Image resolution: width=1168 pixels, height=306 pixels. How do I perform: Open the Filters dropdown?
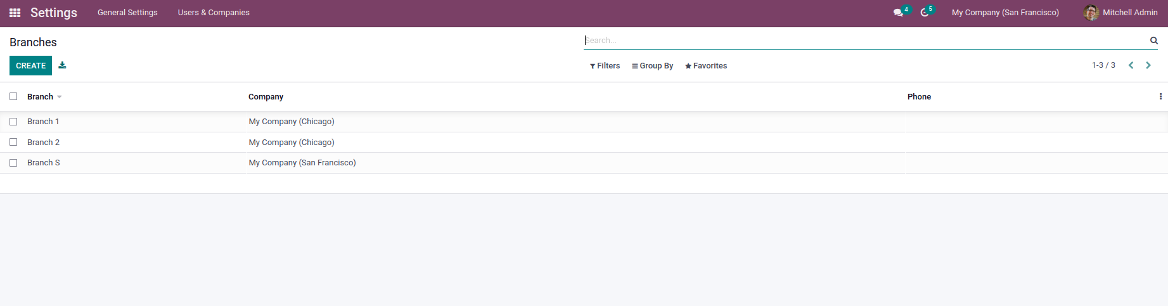[605, 66]
